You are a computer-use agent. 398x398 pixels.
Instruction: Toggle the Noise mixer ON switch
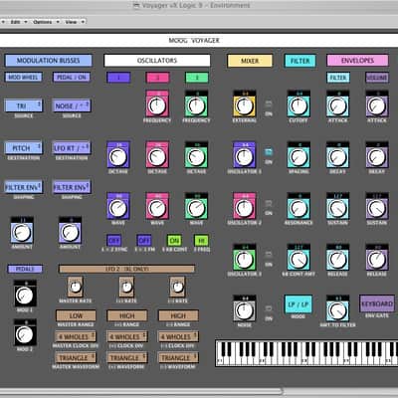pyautogui.click(x=269, y=308)
